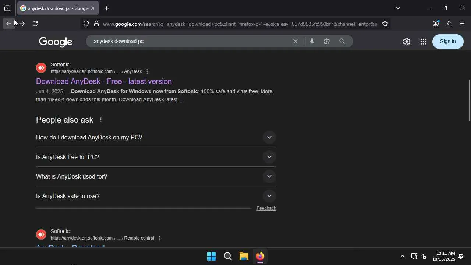Screen dimensions: 471x265
Task: Close the anydesk download pc tab
Action: click(x=93, y=8)
